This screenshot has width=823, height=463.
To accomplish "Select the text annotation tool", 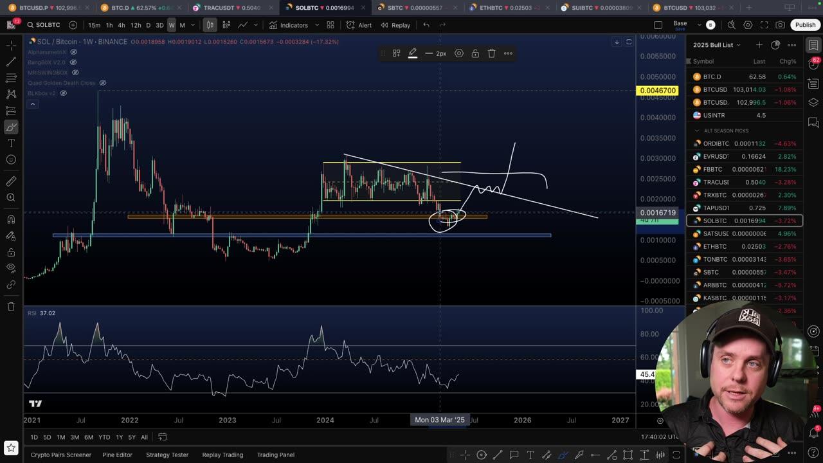I will point(11,143).
